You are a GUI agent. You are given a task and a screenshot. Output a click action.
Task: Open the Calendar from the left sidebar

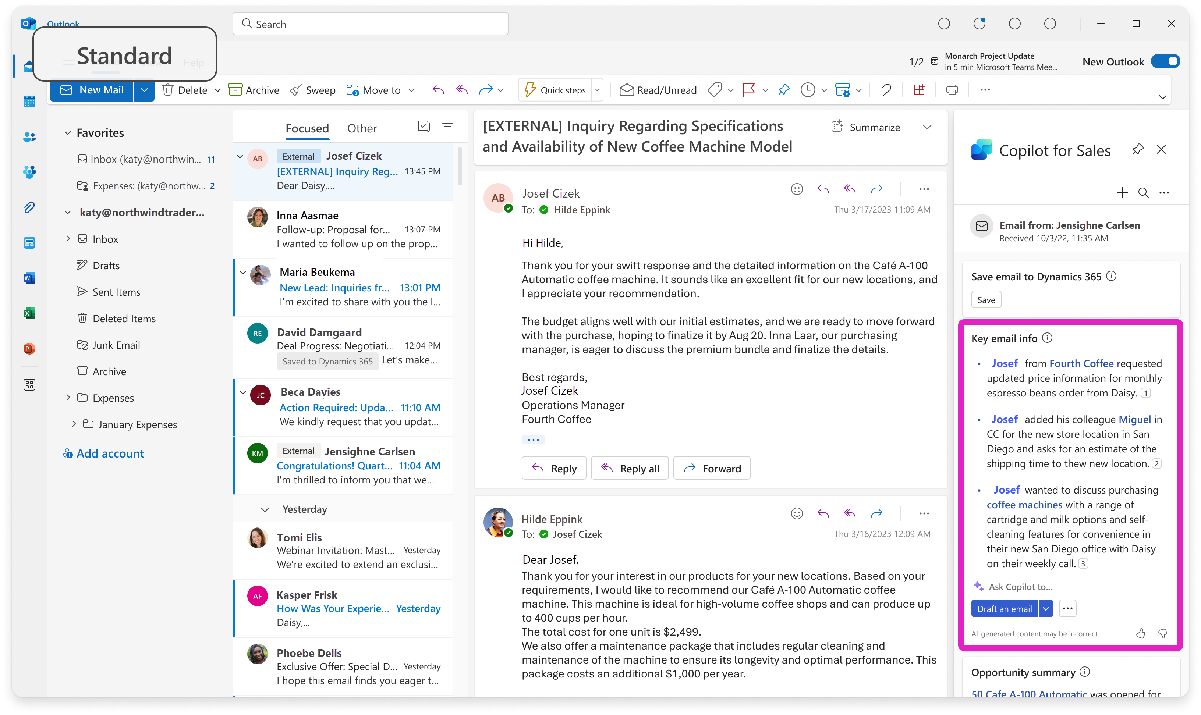tap(29, 102)
